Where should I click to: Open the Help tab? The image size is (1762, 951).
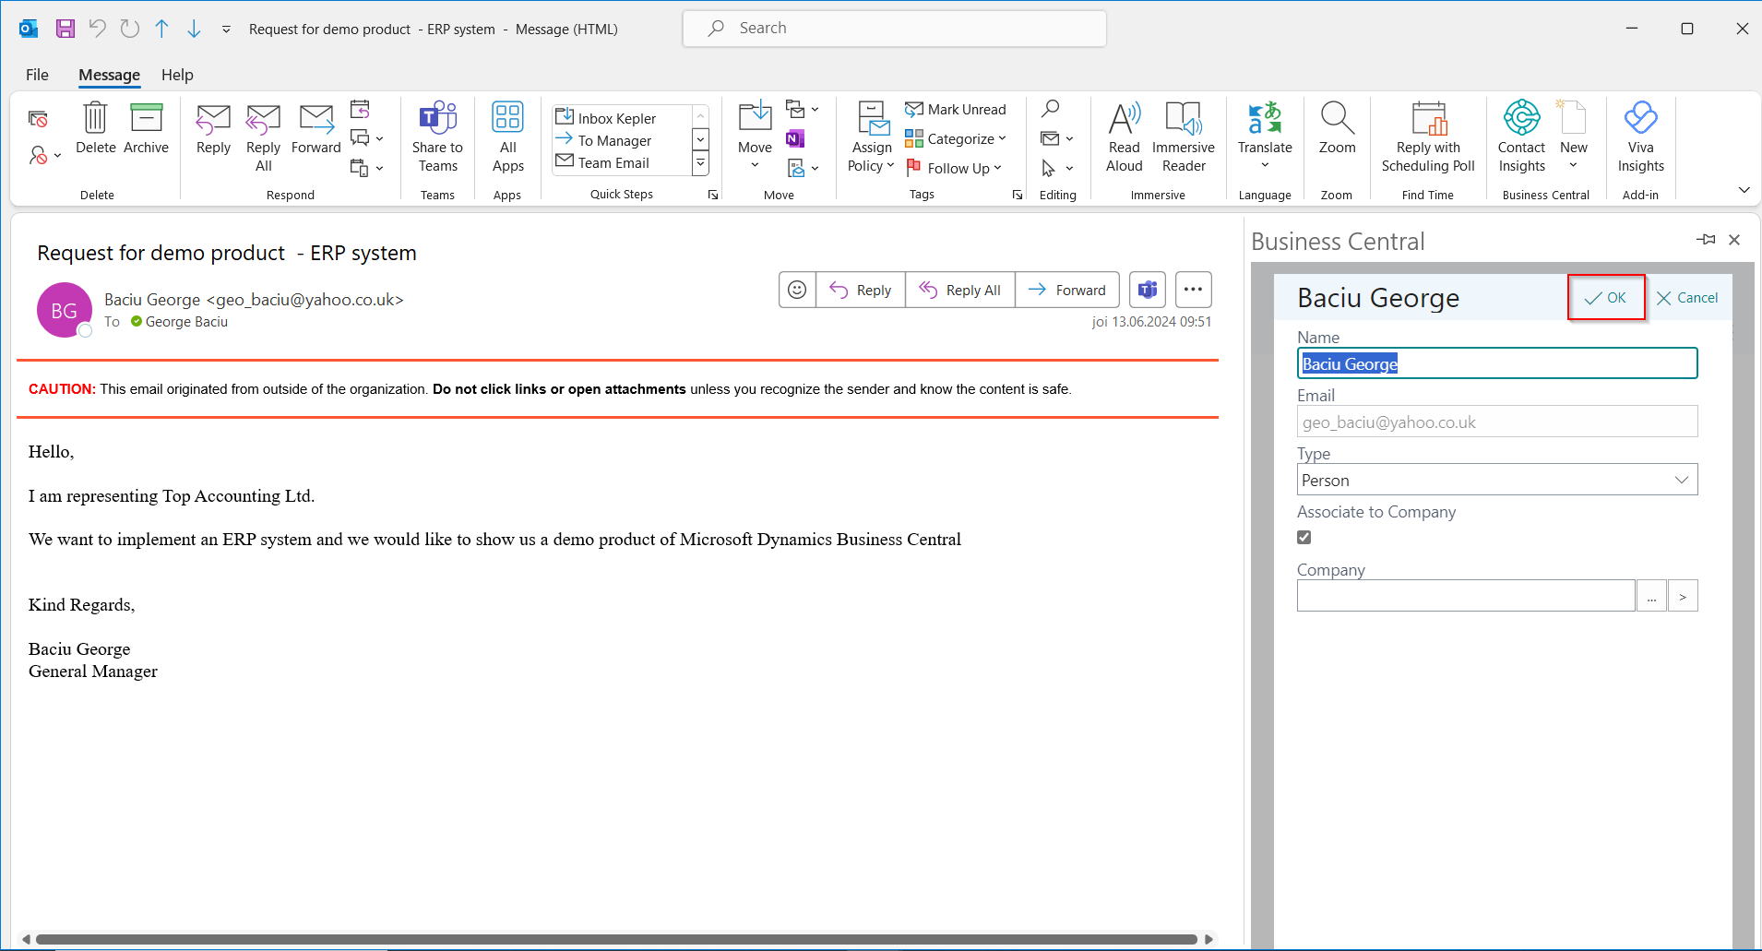pos(177,75)
